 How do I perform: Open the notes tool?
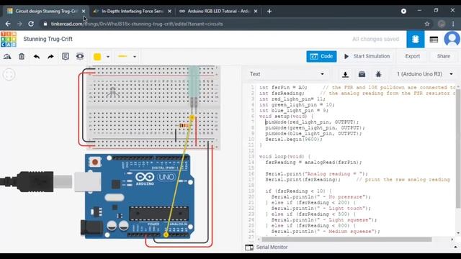(x=66, y=56)
